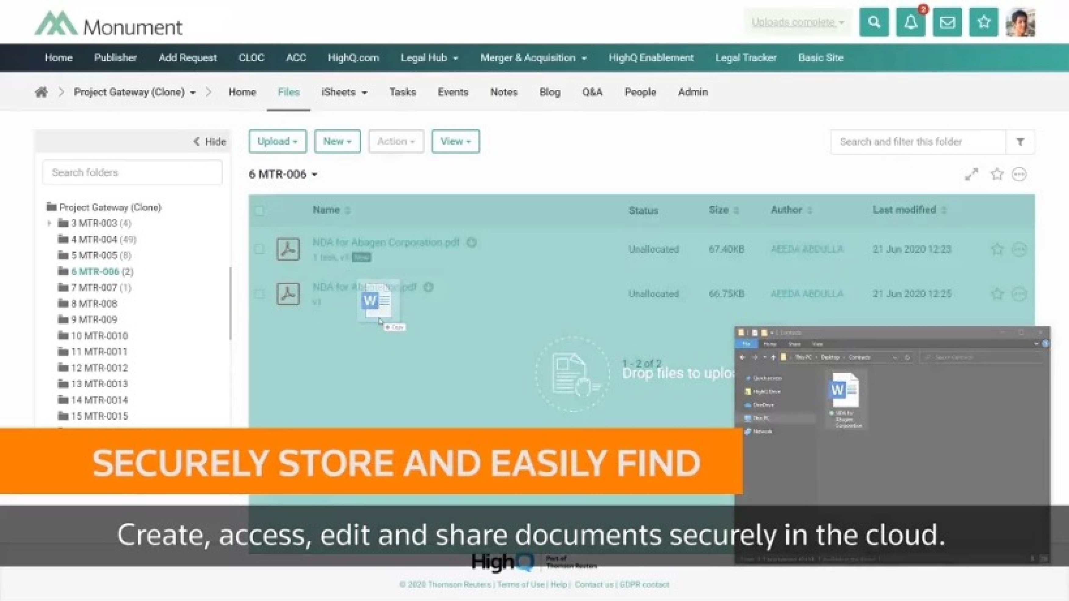Image resolution: width=1069 pixels, height=601 pixels.
Task: Click the Search folders input field
Action: coord(132,172)
